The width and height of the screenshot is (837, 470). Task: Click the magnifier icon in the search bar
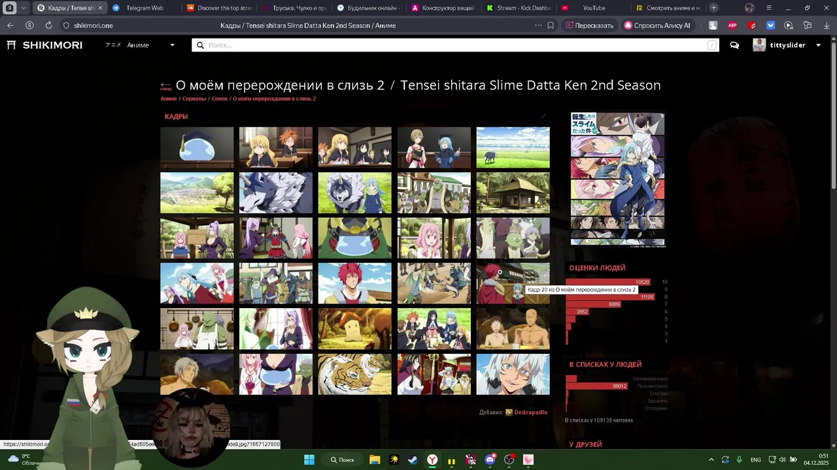(x=201, y=45)
